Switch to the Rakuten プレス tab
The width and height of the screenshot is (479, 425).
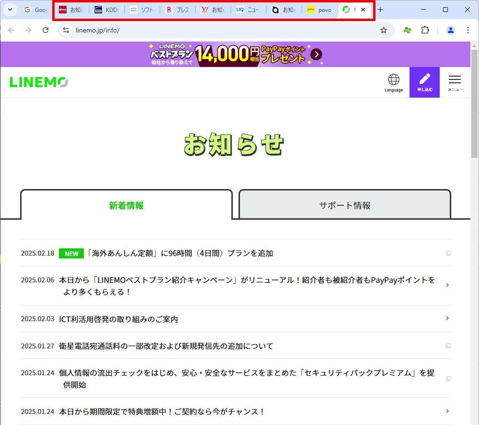pyautogui.click(x=177, y=10)
